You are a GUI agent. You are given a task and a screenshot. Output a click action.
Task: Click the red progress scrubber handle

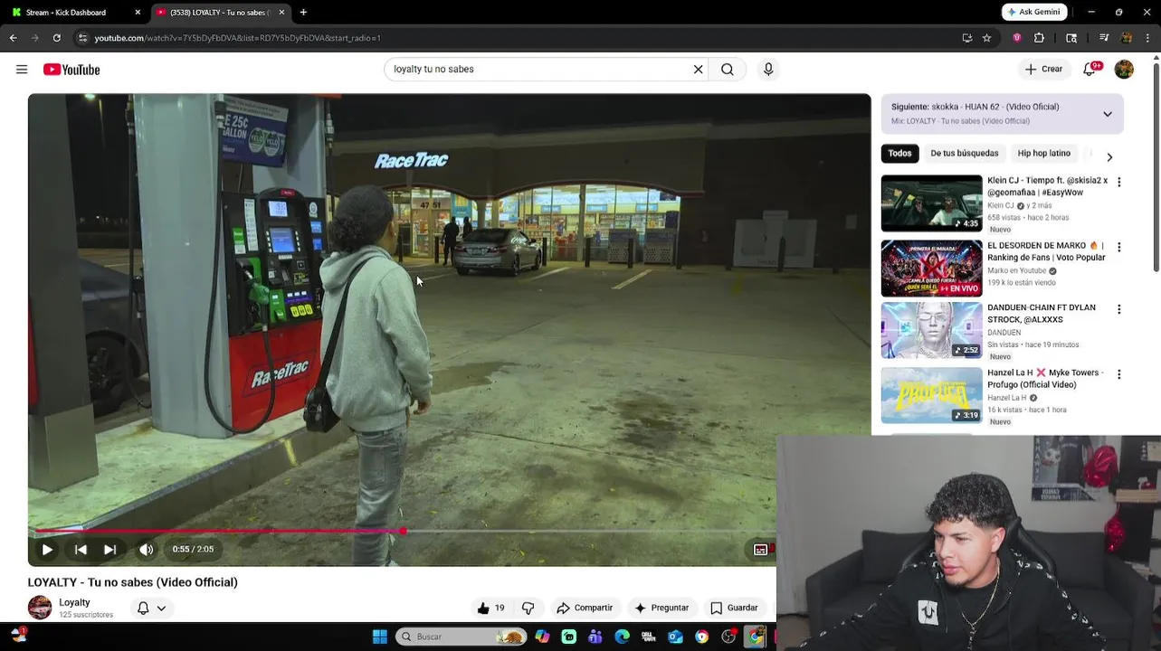pyautogui.click(x=403, y=531)
